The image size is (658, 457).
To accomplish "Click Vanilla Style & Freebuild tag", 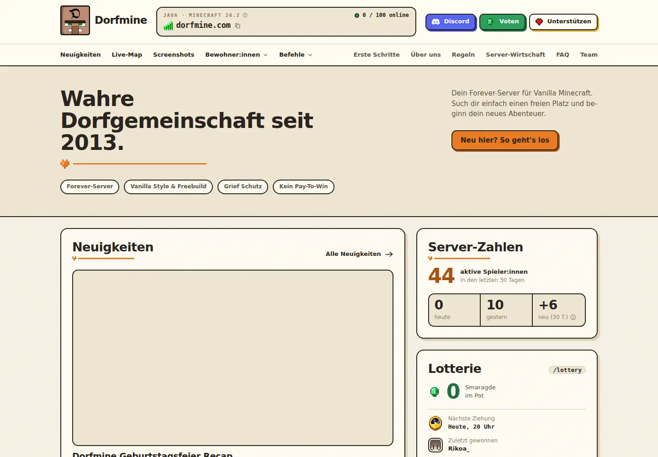I will [x=168, y=186].
